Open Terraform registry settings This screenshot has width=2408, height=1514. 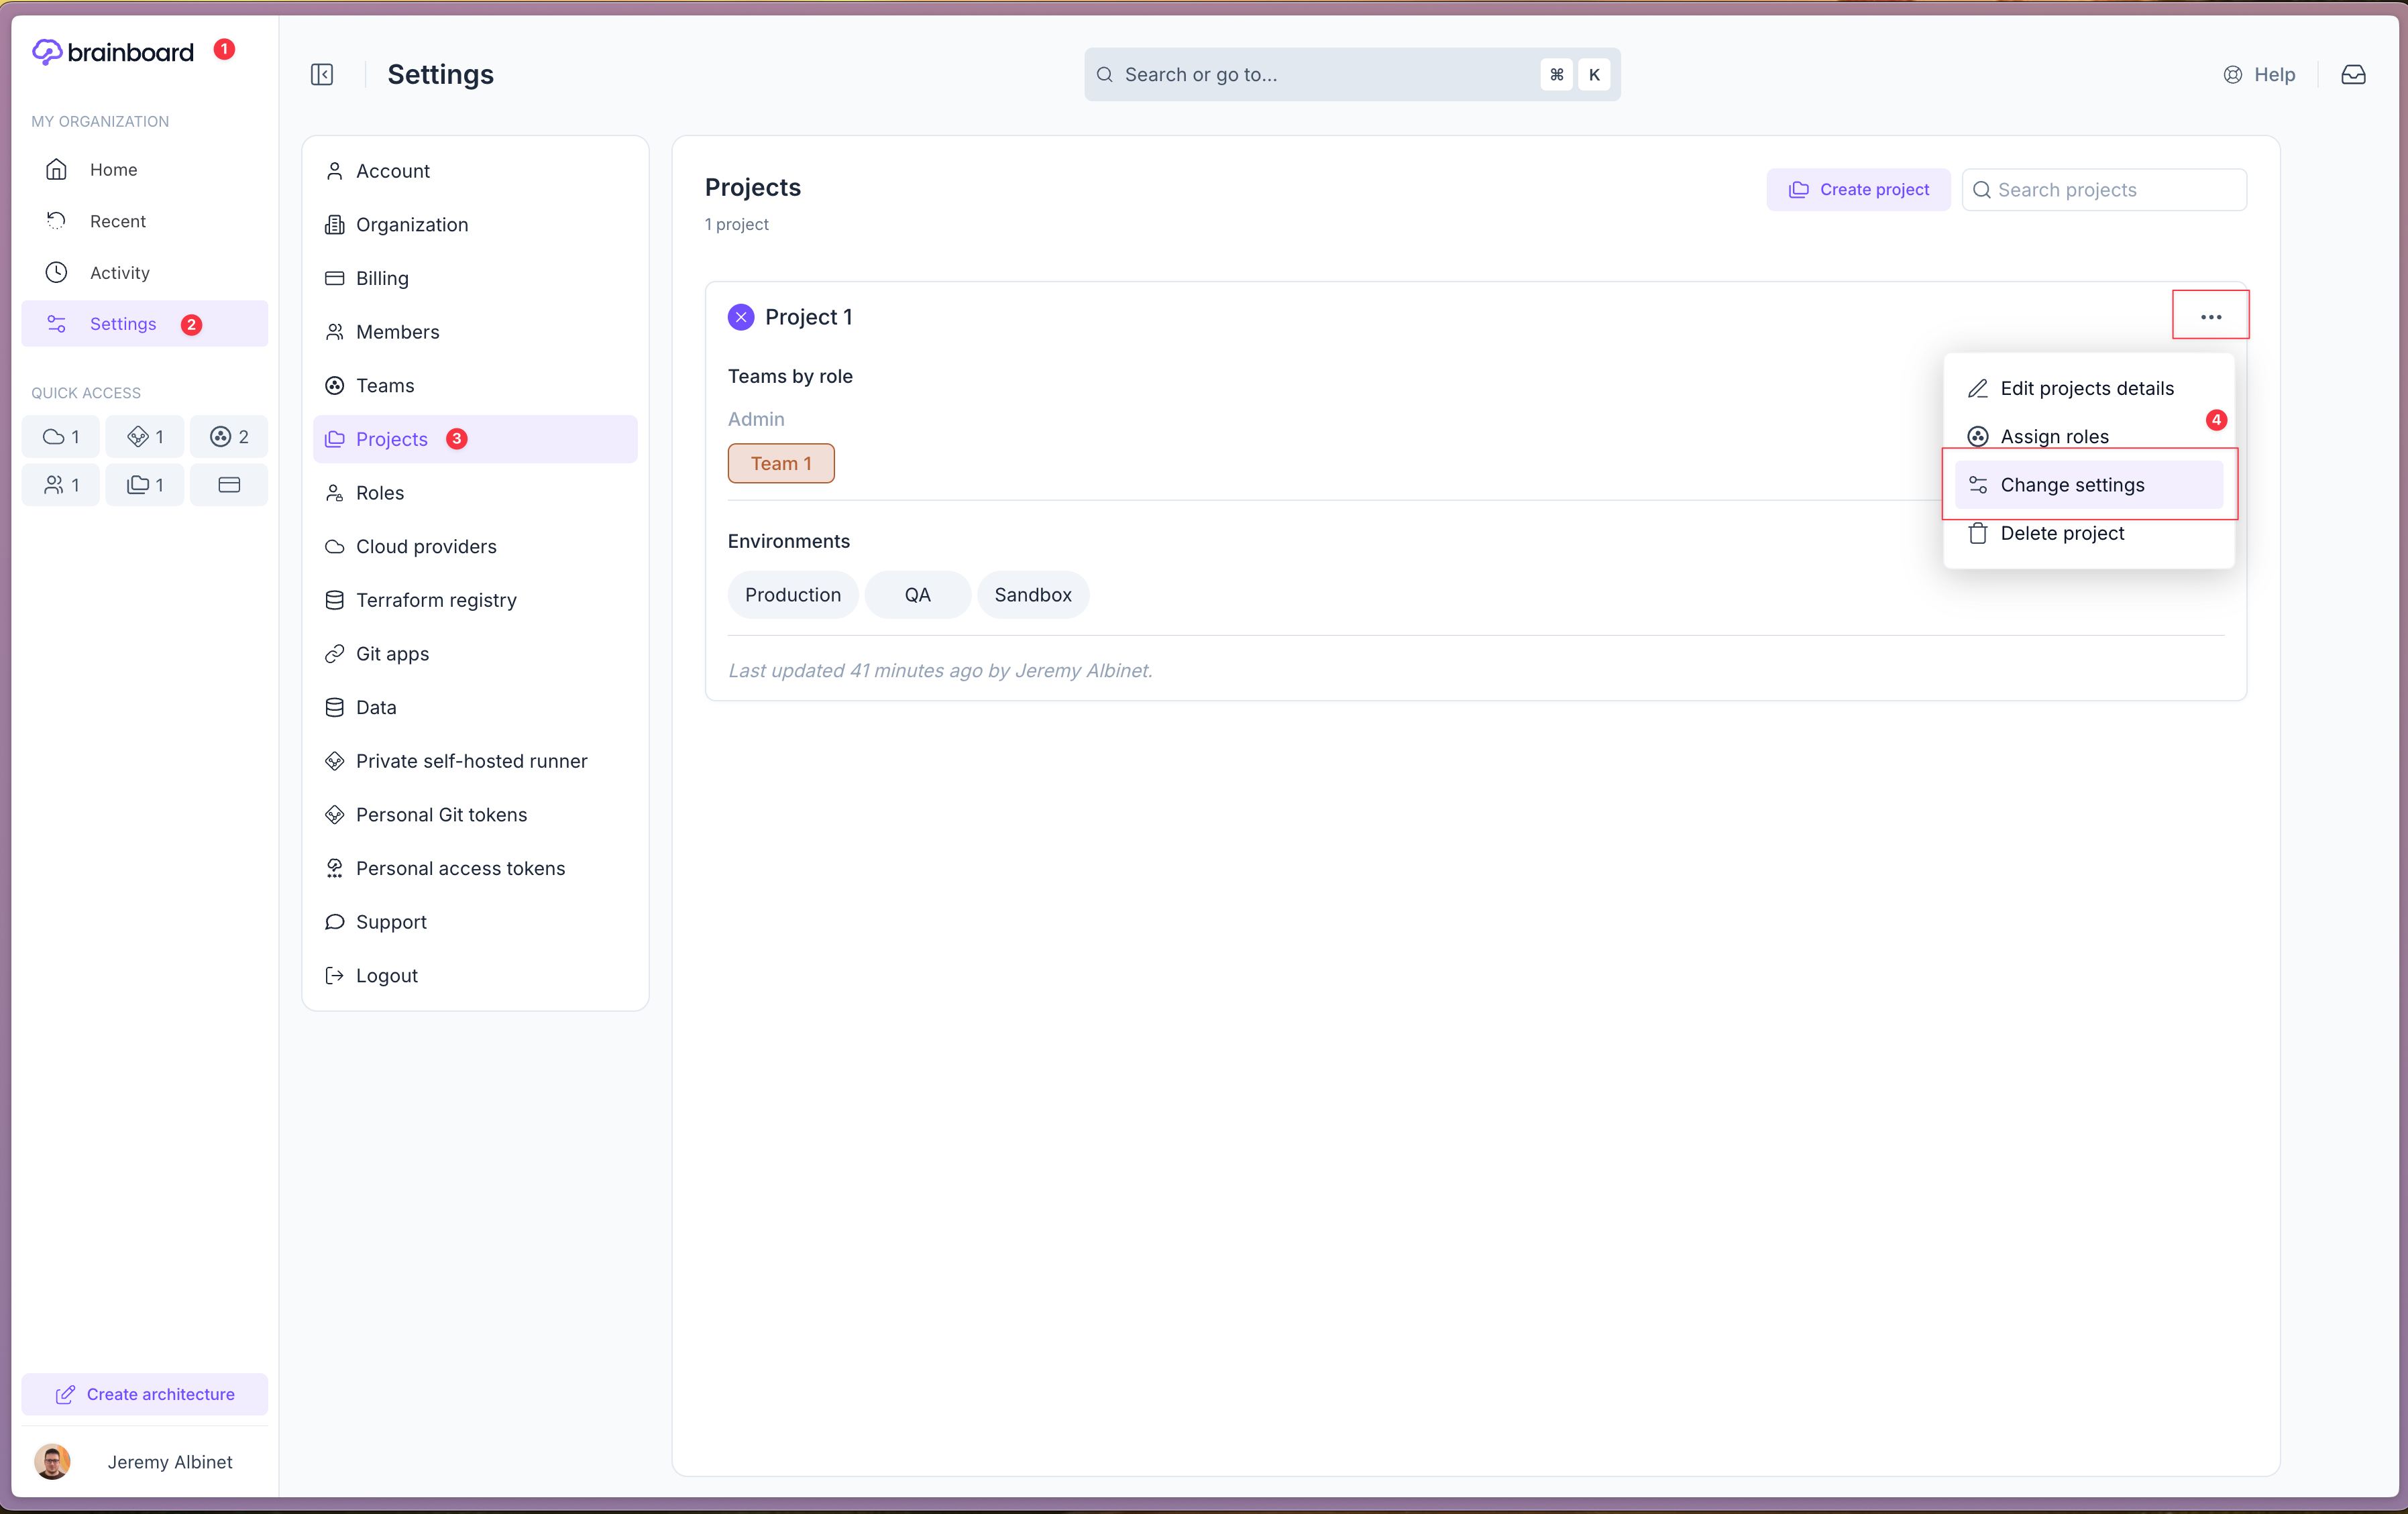coord(436,601)
